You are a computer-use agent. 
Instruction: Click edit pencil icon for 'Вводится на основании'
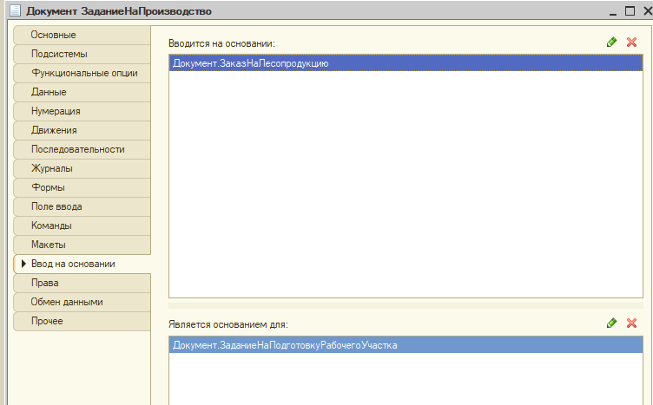pos(612,42)
